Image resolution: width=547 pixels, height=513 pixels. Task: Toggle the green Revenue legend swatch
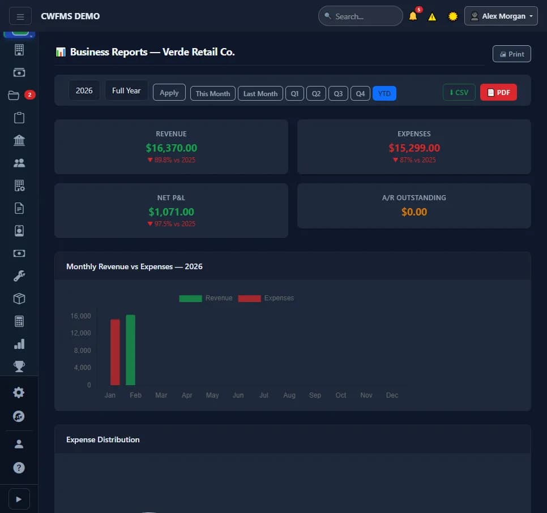190,298
